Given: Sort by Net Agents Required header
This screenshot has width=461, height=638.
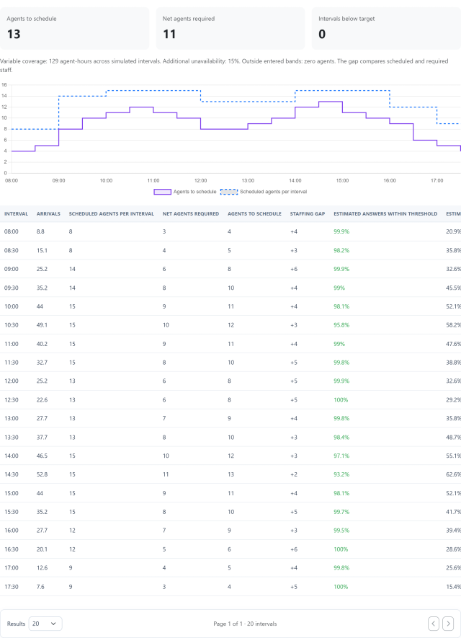Looking at the screenshot, I should pyautogui.click(x=191, y=213).
